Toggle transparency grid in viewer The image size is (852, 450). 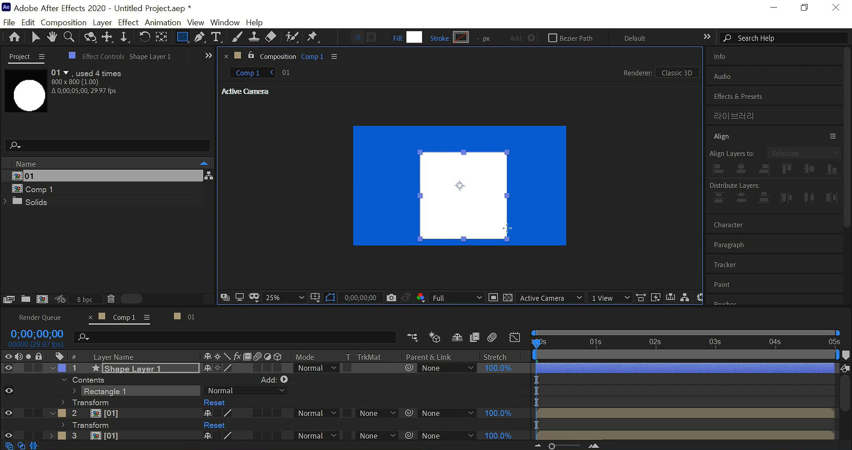coord(508,298)
